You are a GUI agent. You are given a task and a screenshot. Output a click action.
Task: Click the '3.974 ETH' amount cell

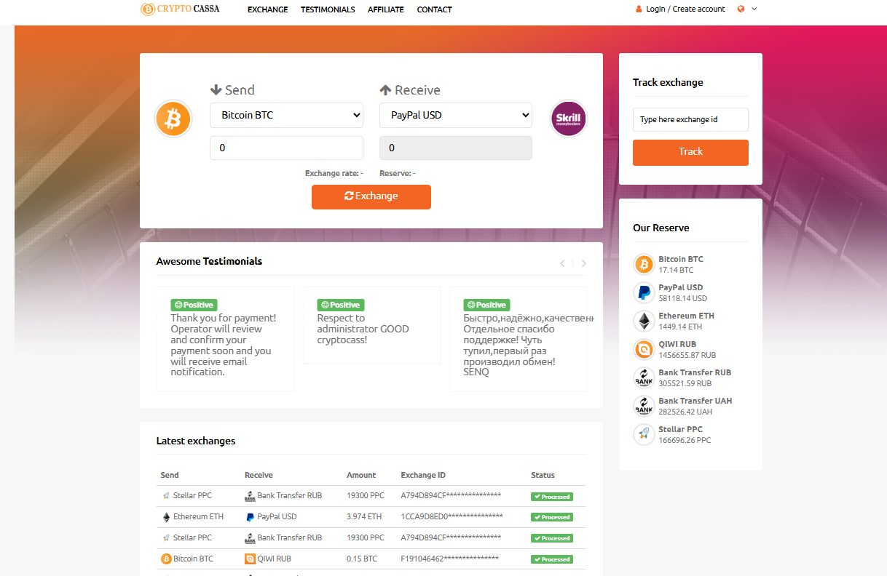point(364,517)
